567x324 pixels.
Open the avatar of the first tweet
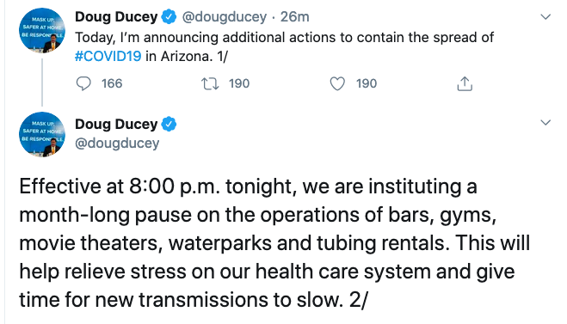pos(42,31)
